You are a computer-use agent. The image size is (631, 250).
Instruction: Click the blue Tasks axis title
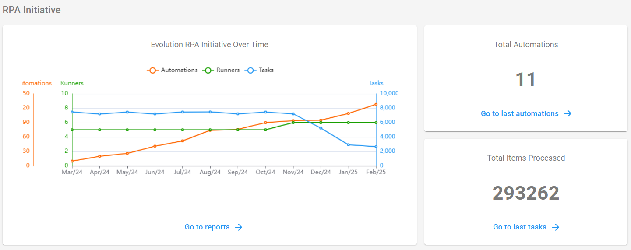(376, 83)
